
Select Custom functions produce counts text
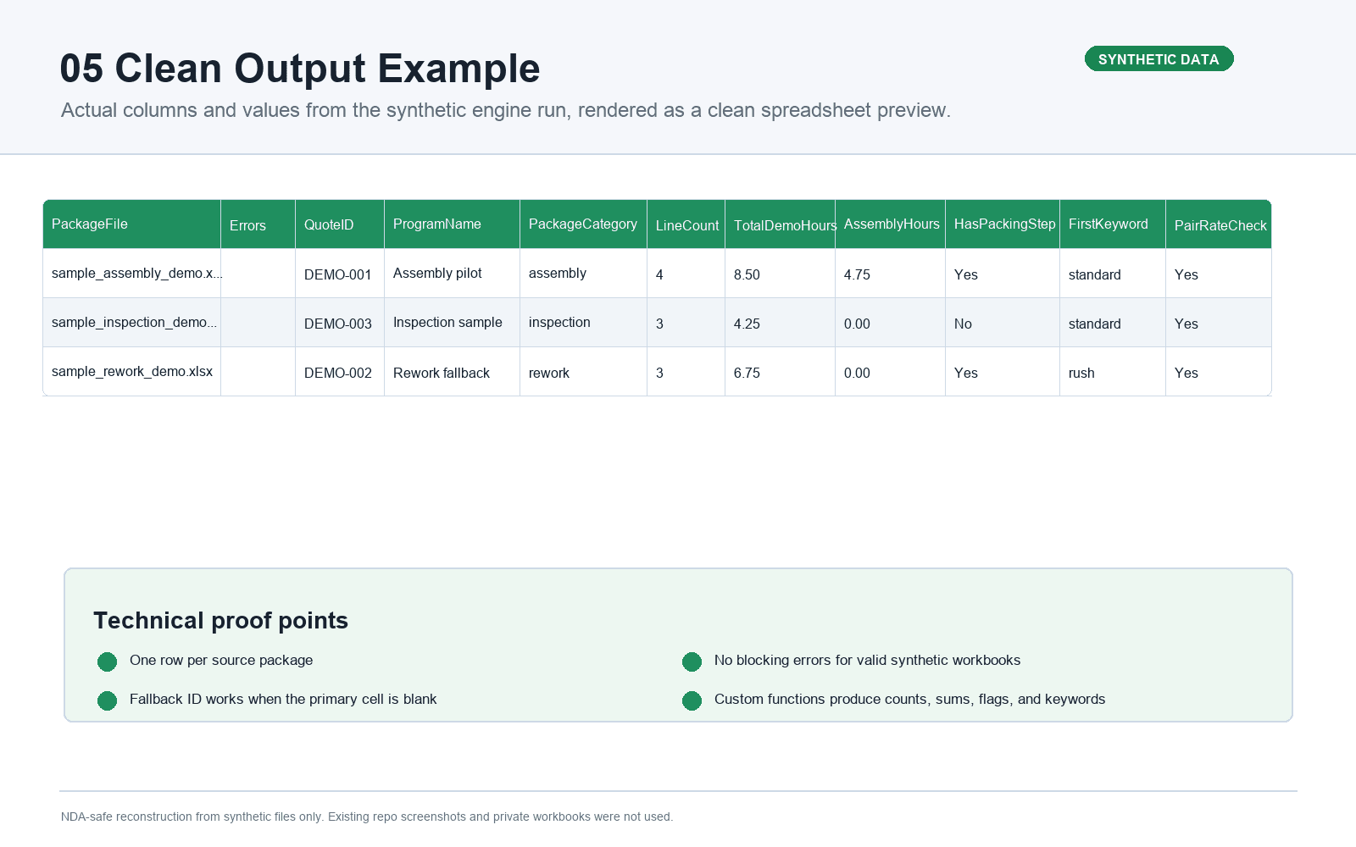(909, 699)
